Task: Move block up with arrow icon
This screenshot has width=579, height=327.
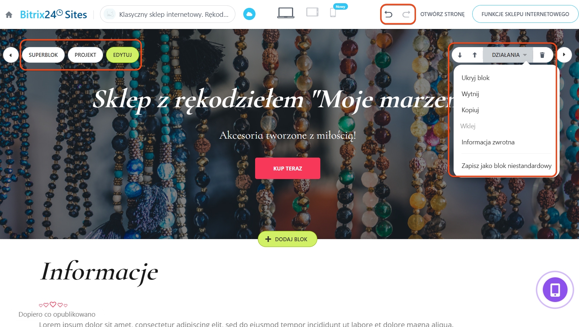Action: 475,55
